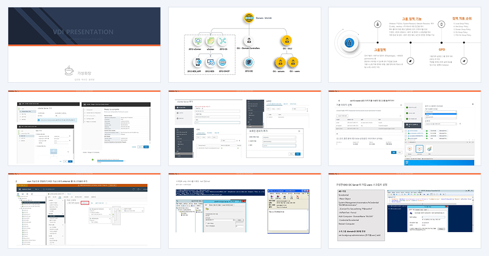Click the paper plane arrow circle icon
This screenshot has height=256, width=489.
tap(464, 61)
